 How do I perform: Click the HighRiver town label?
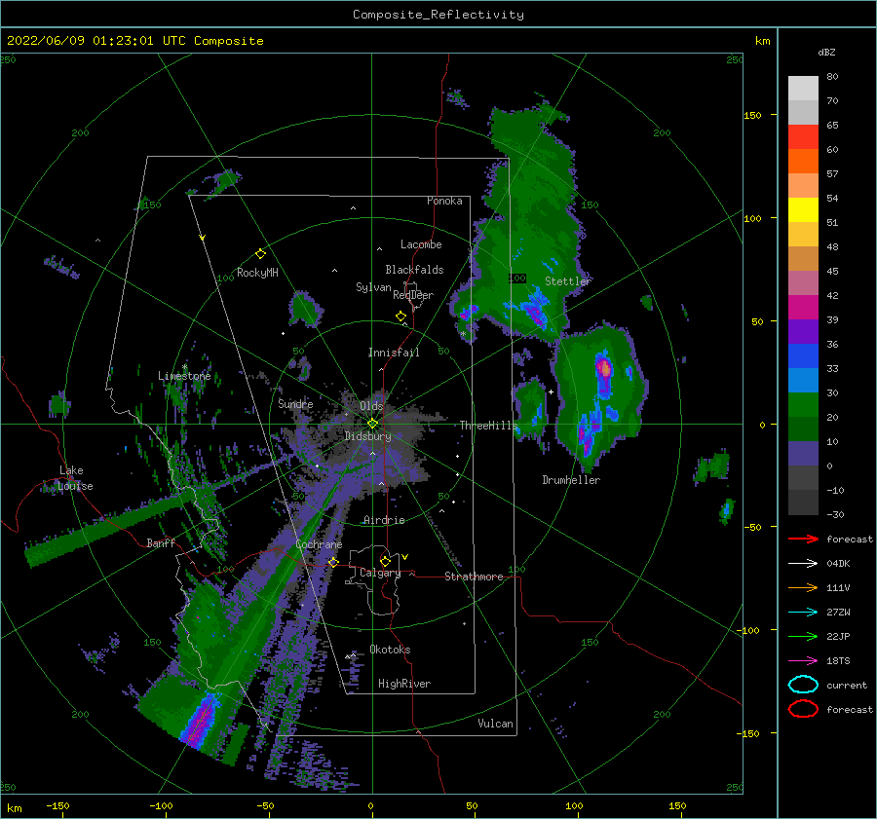(x=404, y=684)
